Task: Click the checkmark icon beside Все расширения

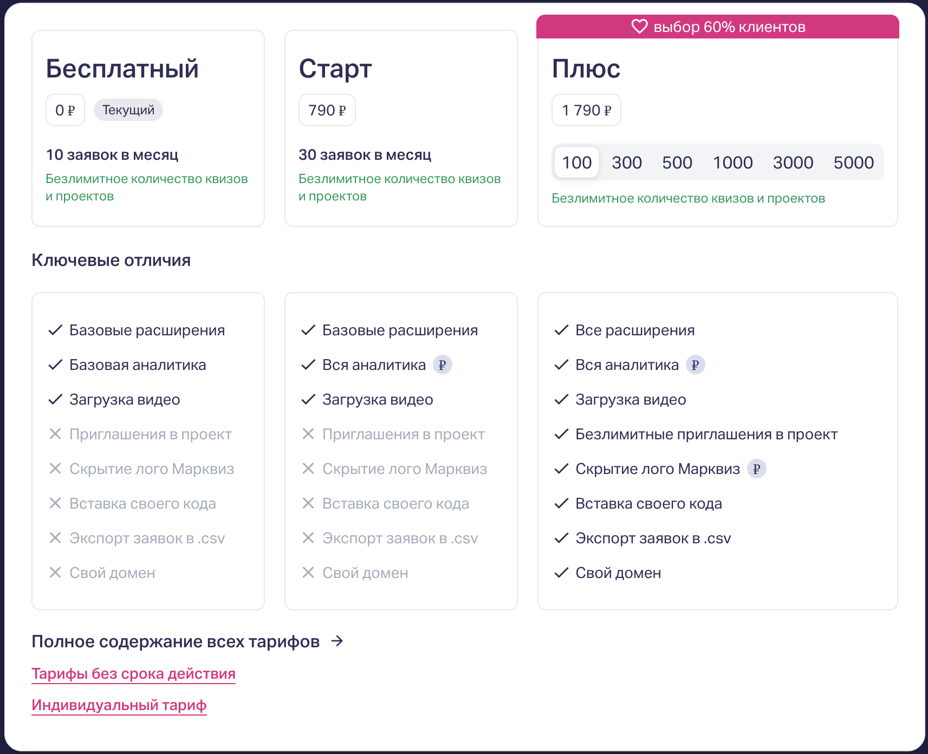Action: click(561, 330)
